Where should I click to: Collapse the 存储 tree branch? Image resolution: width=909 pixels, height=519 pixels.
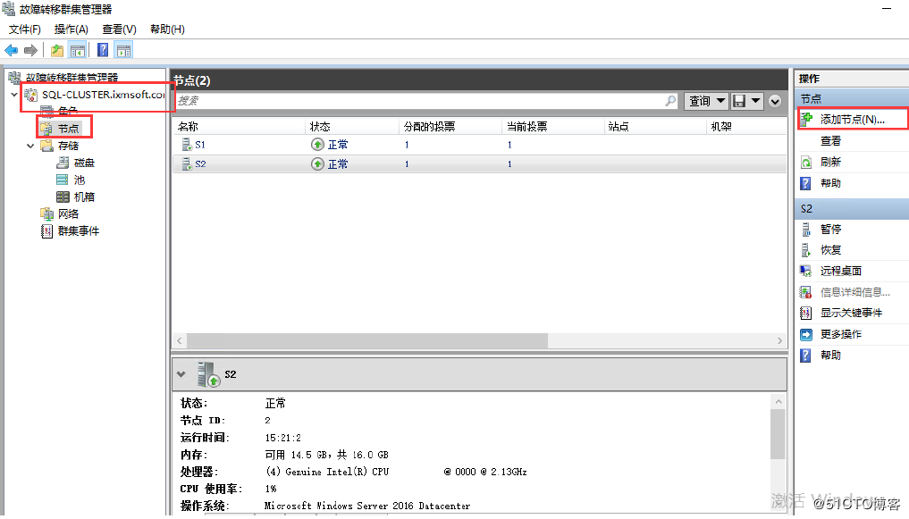[x=30, y=146]
